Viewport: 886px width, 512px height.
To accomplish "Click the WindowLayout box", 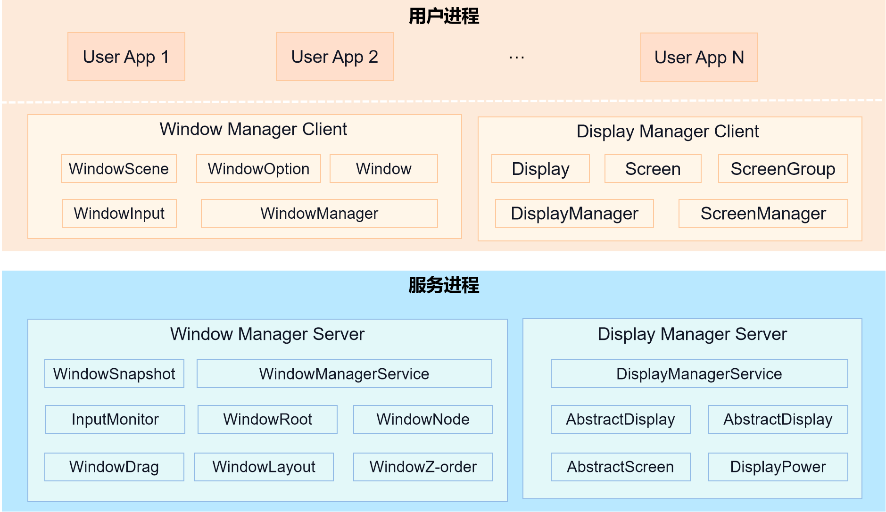I will point(264,467).
